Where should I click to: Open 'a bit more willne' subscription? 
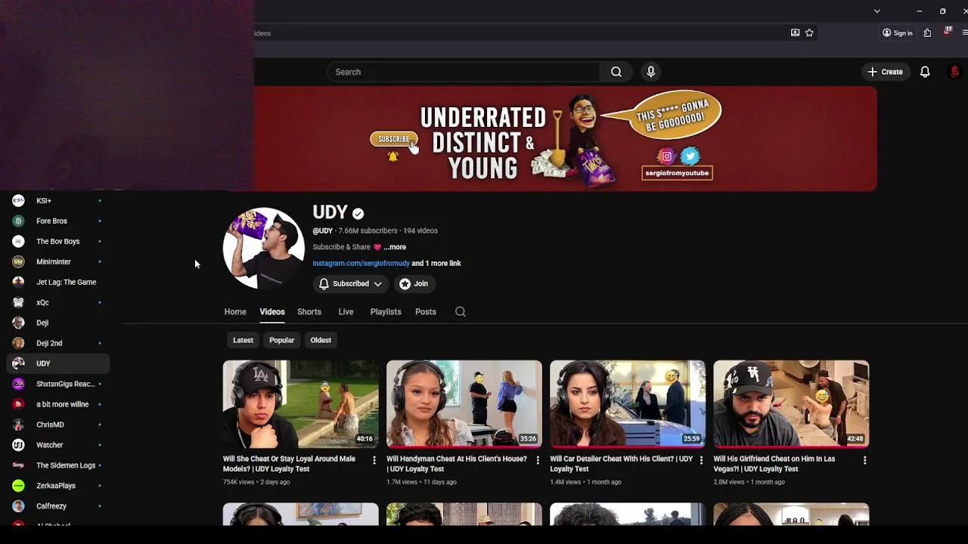click(x=57, y=405)
